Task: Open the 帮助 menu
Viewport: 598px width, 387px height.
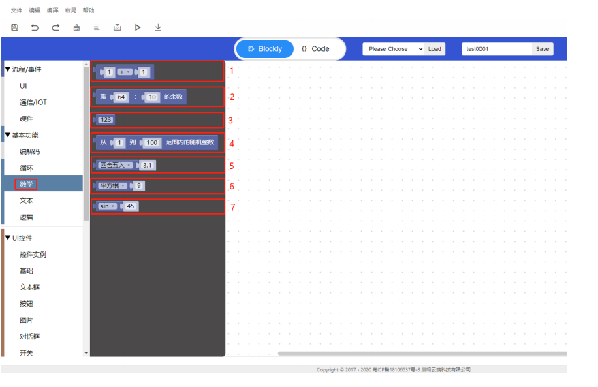Action: pyautogui.click(x=89, y=10)
